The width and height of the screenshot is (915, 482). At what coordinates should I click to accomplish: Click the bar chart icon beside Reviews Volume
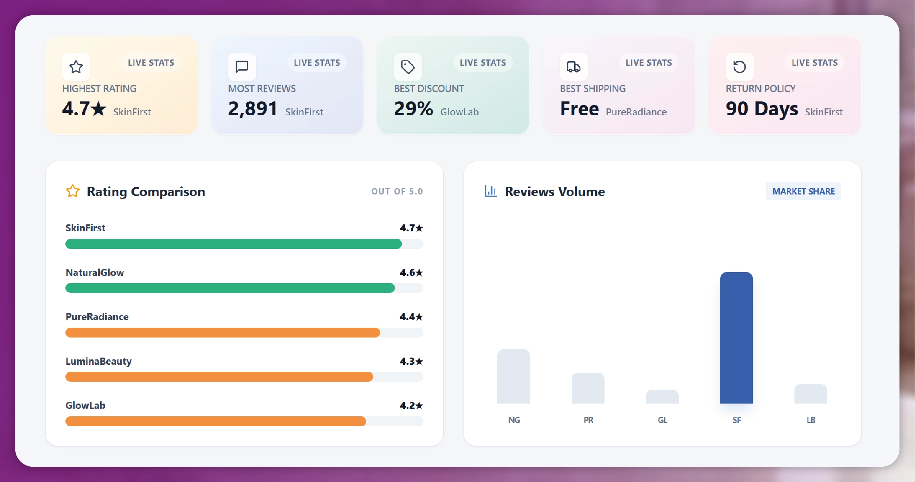point(491,191)
